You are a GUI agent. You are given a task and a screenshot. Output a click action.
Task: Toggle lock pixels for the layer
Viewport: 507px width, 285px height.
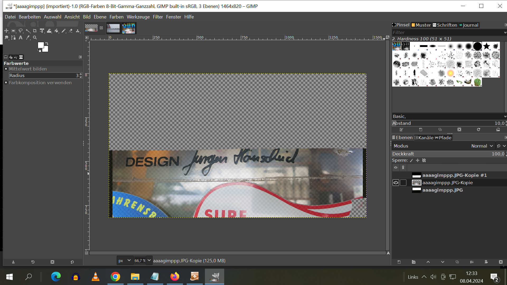(411, 160)
